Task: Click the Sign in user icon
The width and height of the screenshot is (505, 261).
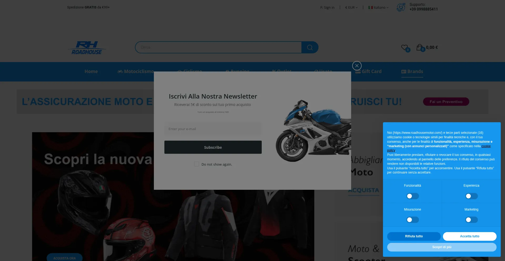Action: click(321, 8)
